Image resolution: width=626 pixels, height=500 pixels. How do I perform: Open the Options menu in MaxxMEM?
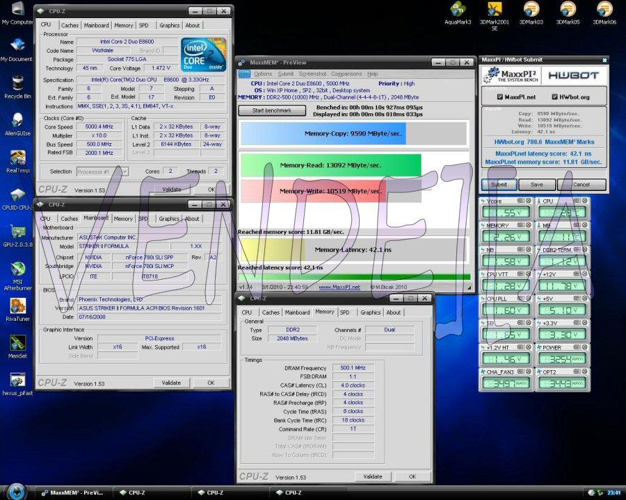coord(263,74)
